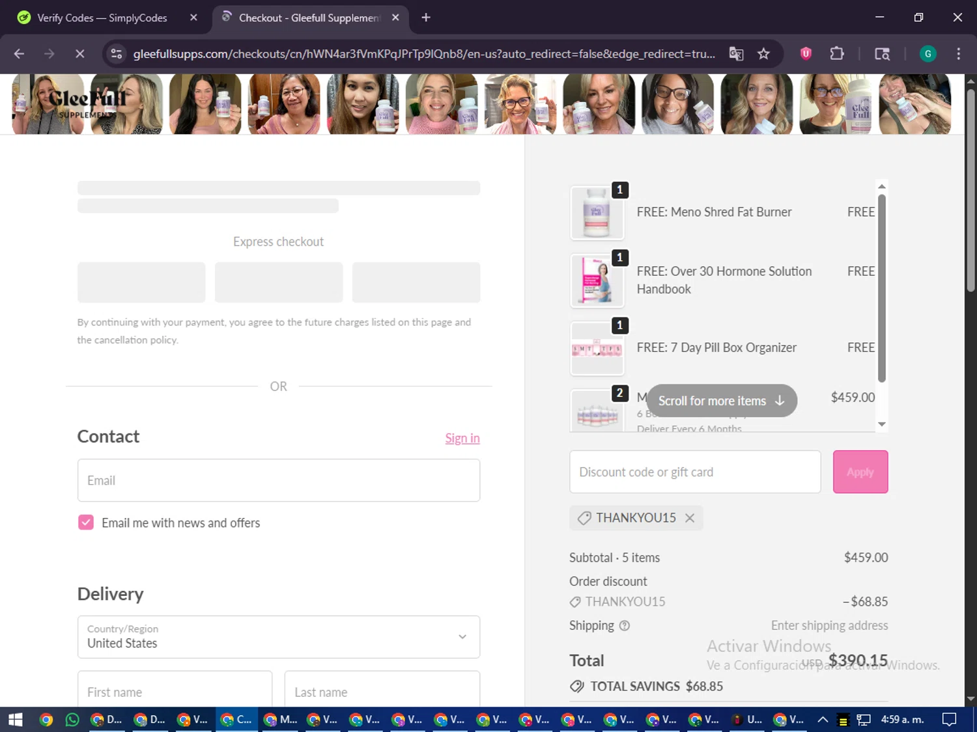This screenshot has height=732, width=977.
Task: Translate this page icon
Action: (x=736, y=54)
